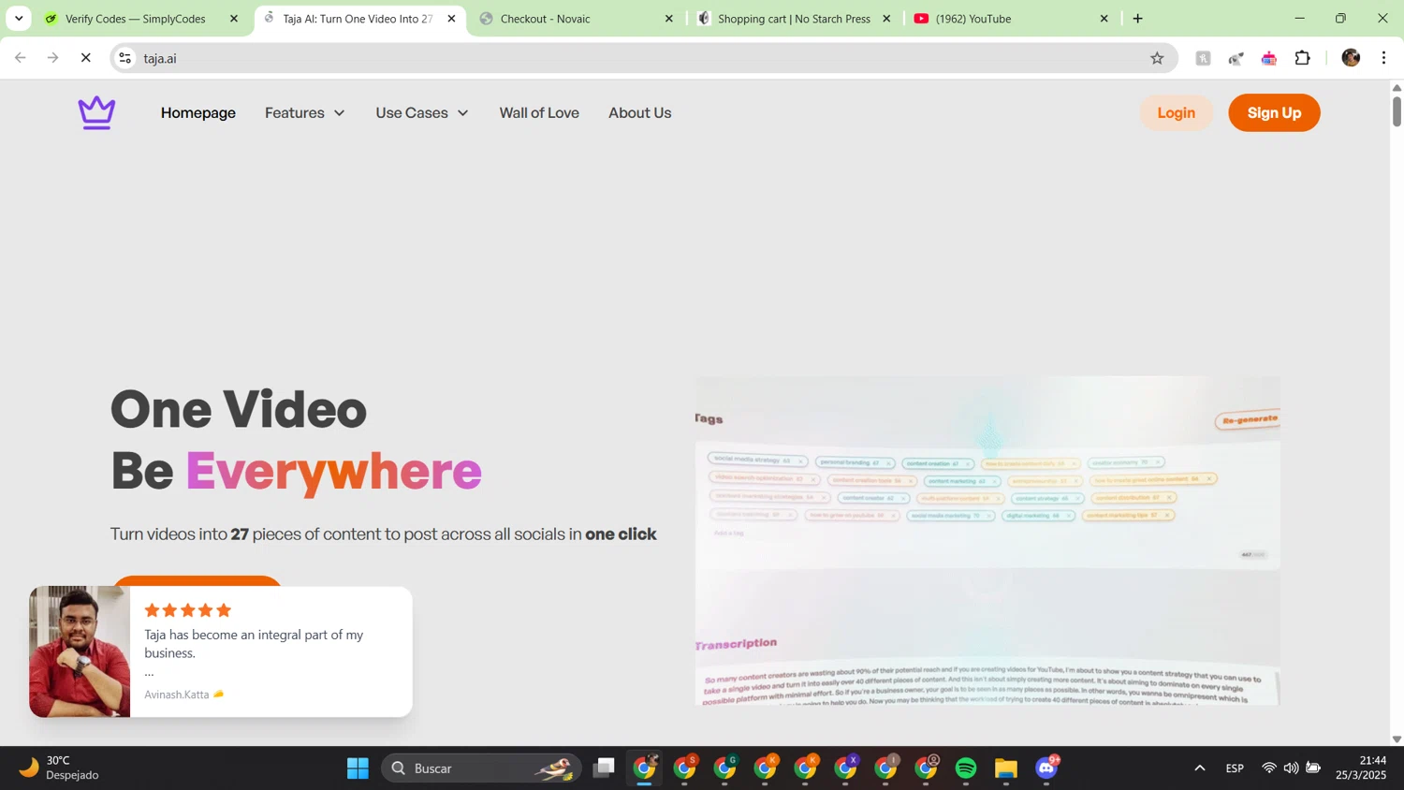
Task: Expand the Features dropdown menu
Action: pyautogui.click(x=305, y=113)
